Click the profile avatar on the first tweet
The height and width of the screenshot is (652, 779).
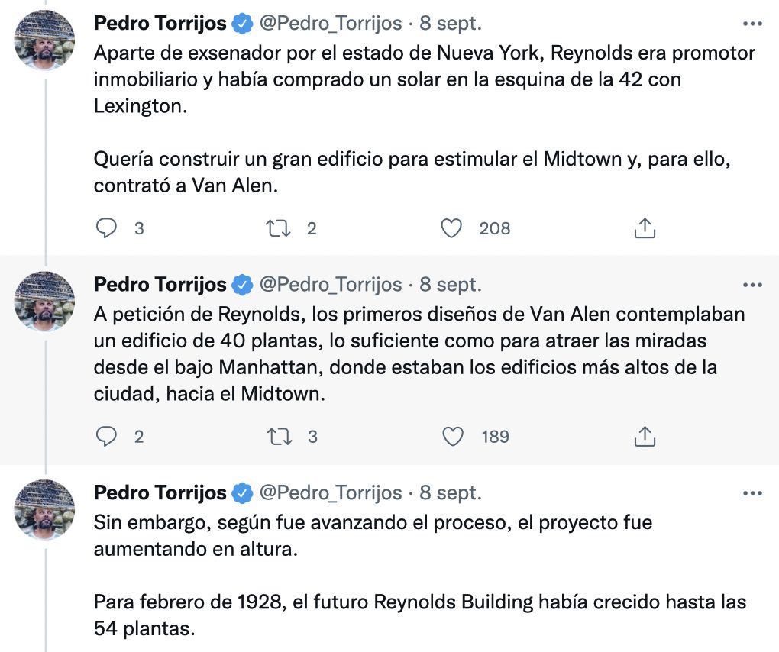[x=45, y=39]
